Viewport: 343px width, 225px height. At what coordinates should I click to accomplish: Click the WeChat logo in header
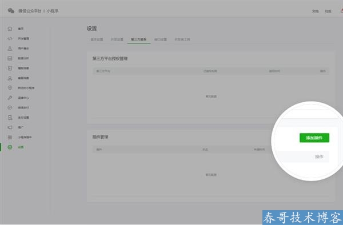[11, 11]
